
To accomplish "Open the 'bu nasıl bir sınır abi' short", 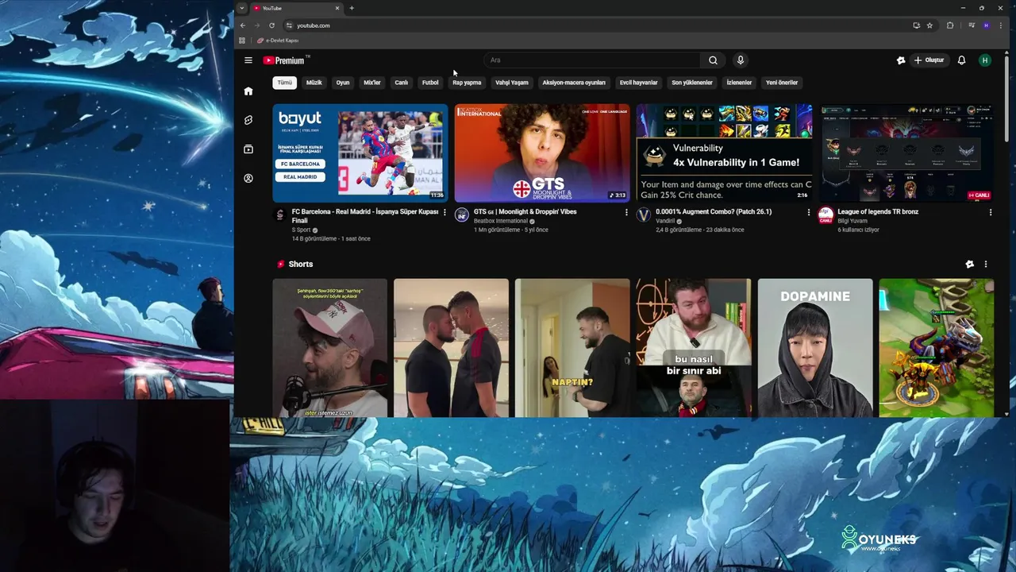I will (694, 348).
